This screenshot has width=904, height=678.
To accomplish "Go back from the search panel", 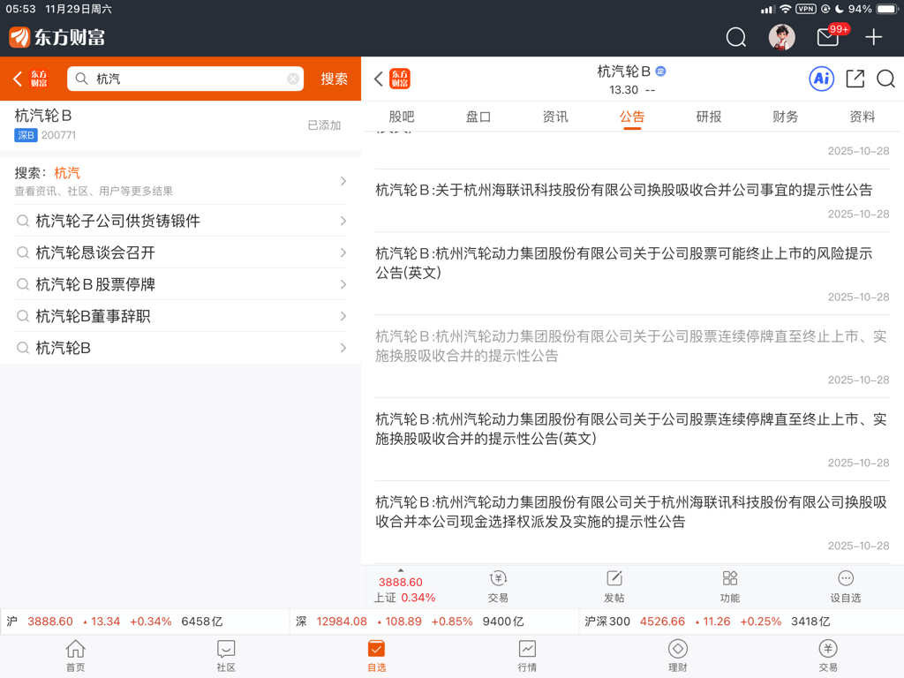I will [x=18, y=79].
